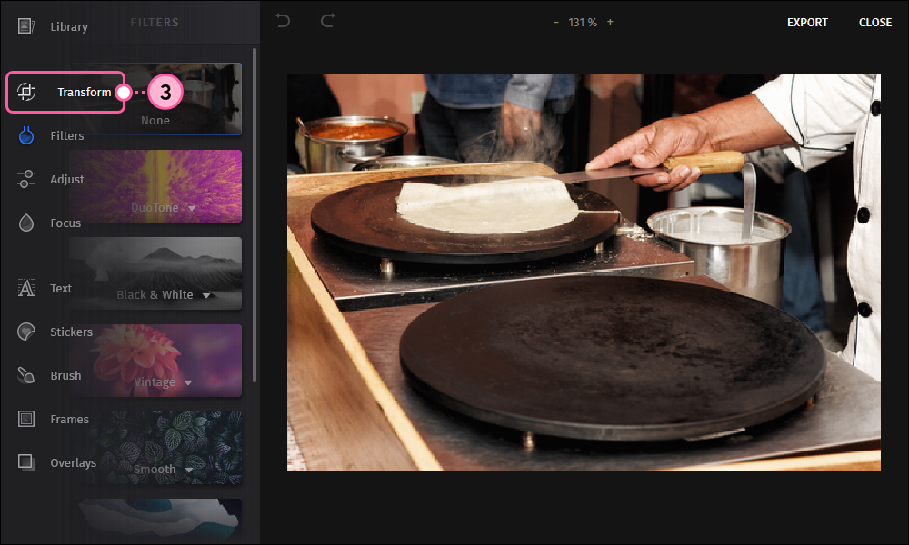Open the Brush menu label
This screenshot has width=909, height=545.
[x=65, y=375]
